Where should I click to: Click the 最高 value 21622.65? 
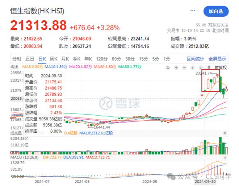(33, 39)
